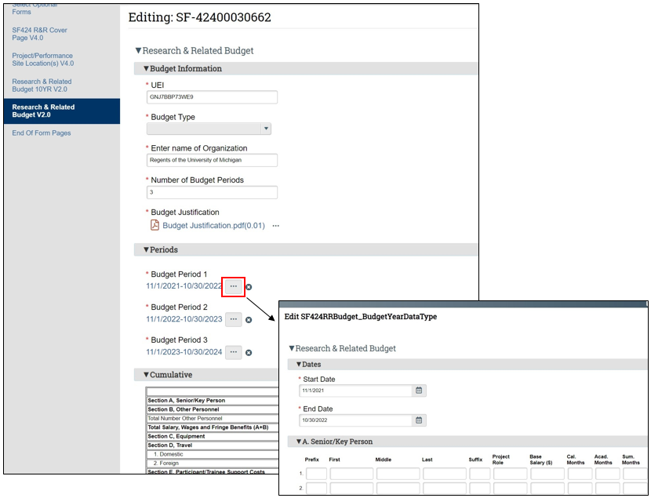Click the Acad. Months field in row 1
651x498 pixels.
[x=607, y=474]
